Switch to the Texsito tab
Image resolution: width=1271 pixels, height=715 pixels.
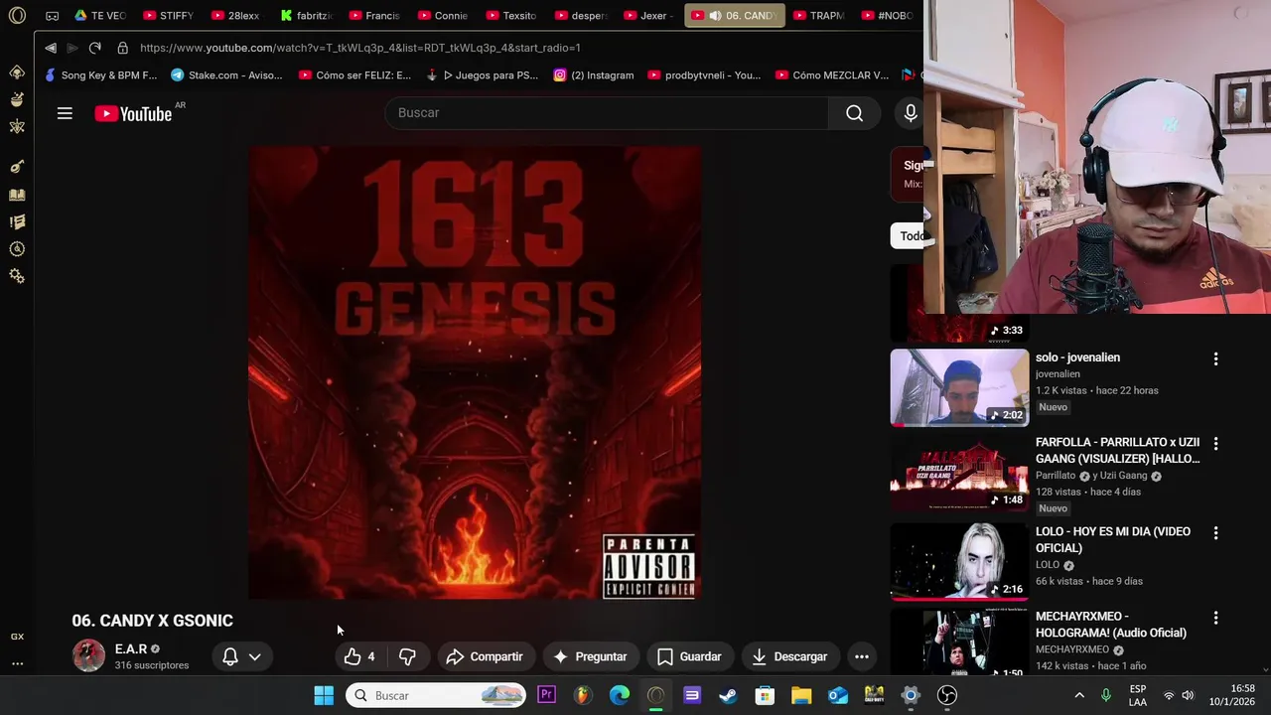click(511, 16)
